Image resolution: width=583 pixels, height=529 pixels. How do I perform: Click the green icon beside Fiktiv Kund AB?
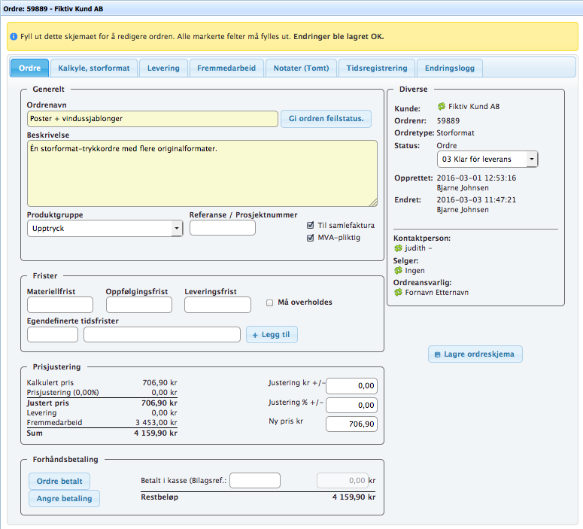tap(442, 108)
